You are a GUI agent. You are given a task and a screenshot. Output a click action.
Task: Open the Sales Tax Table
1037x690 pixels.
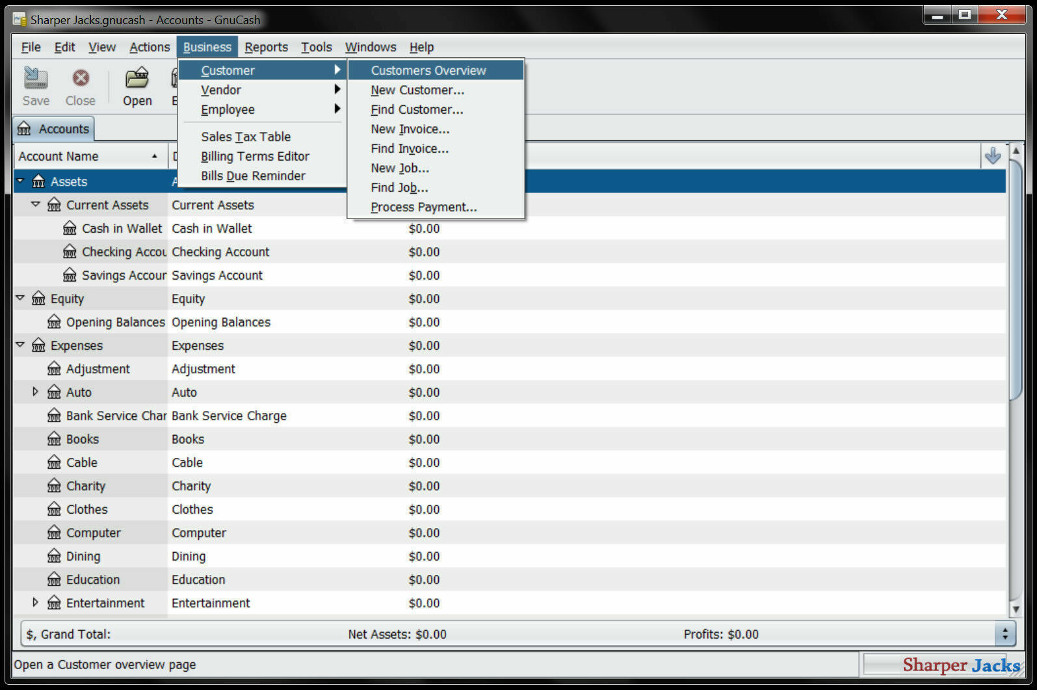(262, 137)
